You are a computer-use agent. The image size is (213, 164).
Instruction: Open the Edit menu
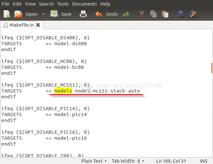(17, 4)
